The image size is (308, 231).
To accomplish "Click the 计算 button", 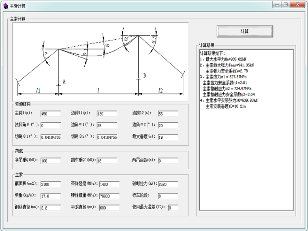I will point(244,31).
